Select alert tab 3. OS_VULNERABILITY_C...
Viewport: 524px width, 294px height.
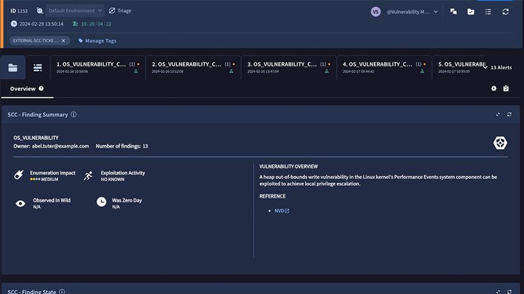point(289,67)
